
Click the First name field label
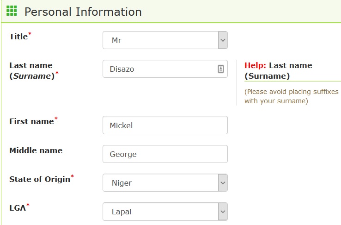(x=31, y=121)
